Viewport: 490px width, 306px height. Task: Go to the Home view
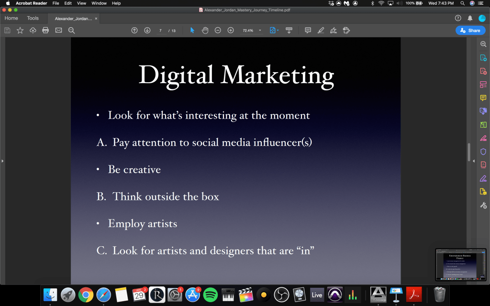(x=11, y=18)
